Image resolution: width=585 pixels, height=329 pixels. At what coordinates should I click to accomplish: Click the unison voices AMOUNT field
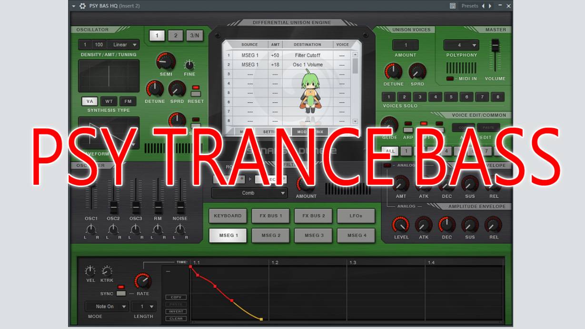tap(406, 45)
